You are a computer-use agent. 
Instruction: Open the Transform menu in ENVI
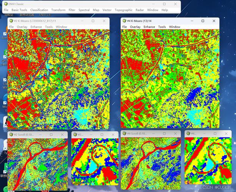(58, 10)
